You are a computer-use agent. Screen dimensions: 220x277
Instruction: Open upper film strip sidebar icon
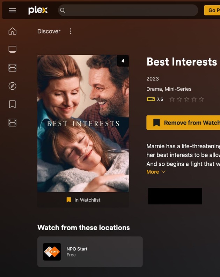tap(12, 68)
